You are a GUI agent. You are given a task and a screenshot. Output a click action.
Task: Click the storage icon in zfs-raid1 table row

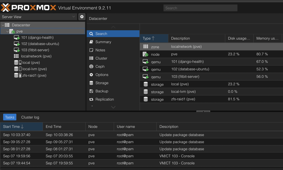[146, 99]
